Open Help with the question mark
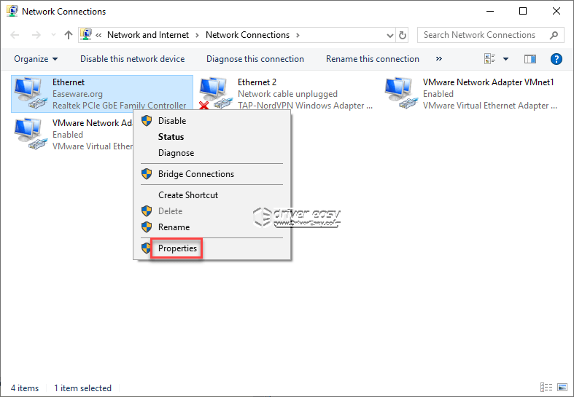The height and width of the screenshot is (397, 574). (556, 59)
